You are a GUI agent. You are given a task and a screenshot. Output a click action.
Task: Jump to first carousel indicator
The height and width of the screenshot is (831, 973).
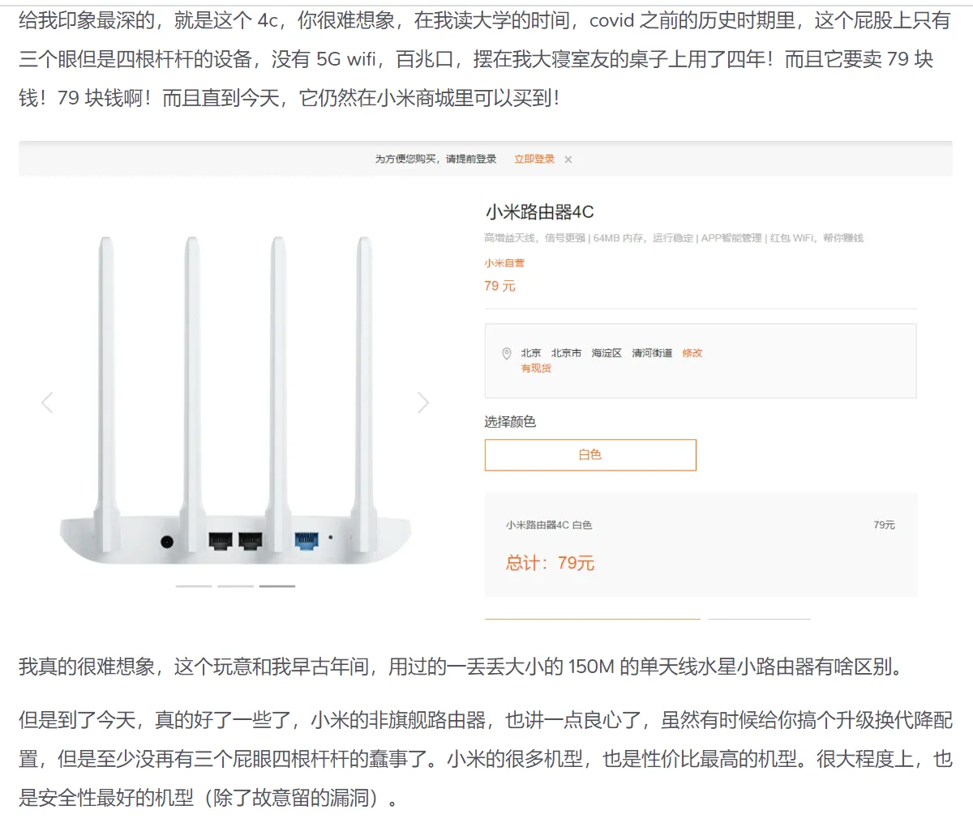pyautogui.click(x=194, y=586)
